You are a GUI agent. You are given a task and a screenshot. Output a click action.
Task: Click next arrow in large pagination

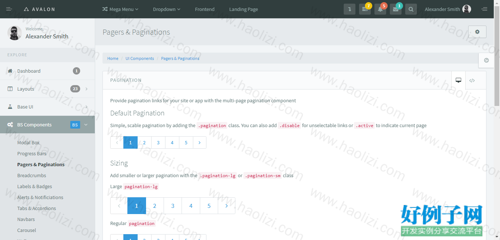227,206
